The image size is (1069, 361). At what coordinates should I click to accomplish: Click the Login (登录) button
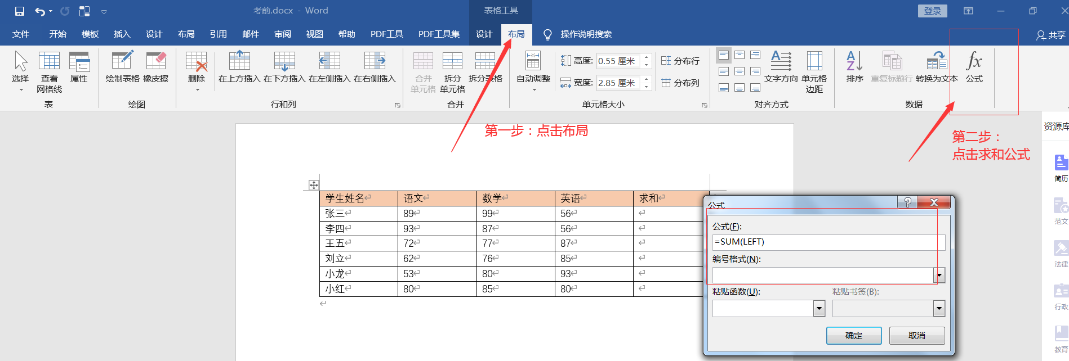(x=933, y=11)
